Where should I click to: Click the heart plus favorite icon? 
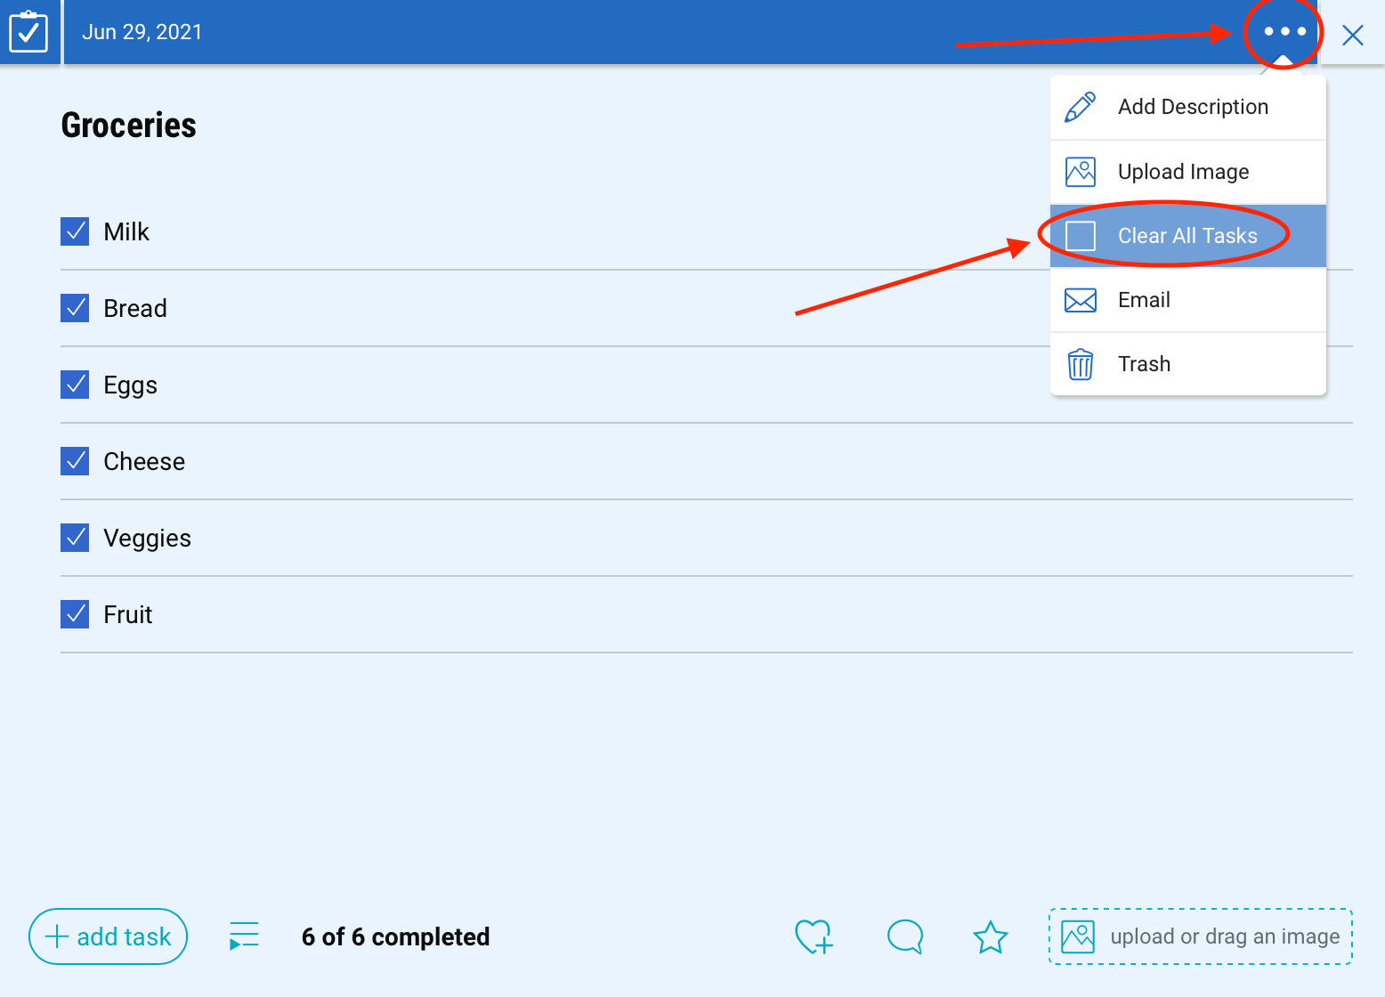tap(814, 936)
